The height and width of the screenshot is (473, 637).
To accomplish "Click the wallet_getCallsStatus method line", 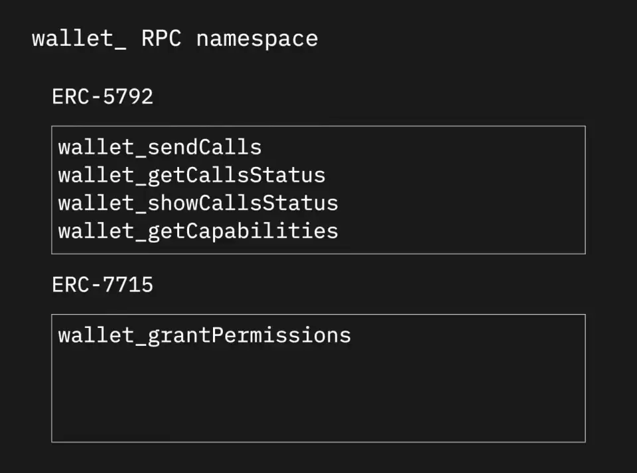I will pos(191,176).
